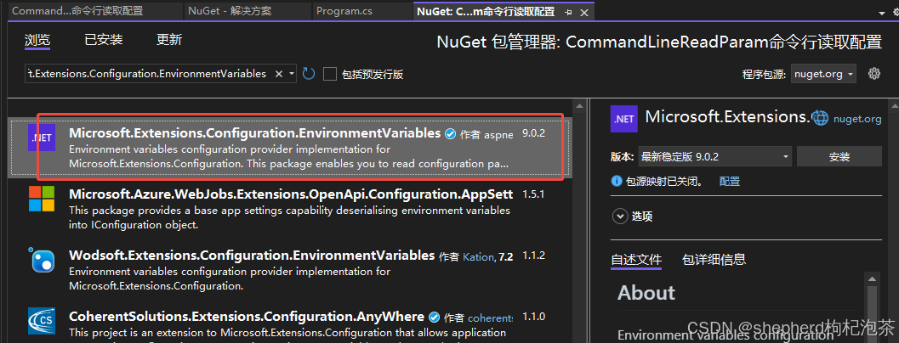Screen dimensions: 899x343
Task: Click the package list scrollbar up arrow
Action: point(581,105)
